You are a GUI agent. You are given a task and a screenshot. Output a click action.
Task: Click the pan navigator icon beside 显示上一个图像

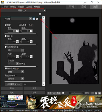point(63,93)
